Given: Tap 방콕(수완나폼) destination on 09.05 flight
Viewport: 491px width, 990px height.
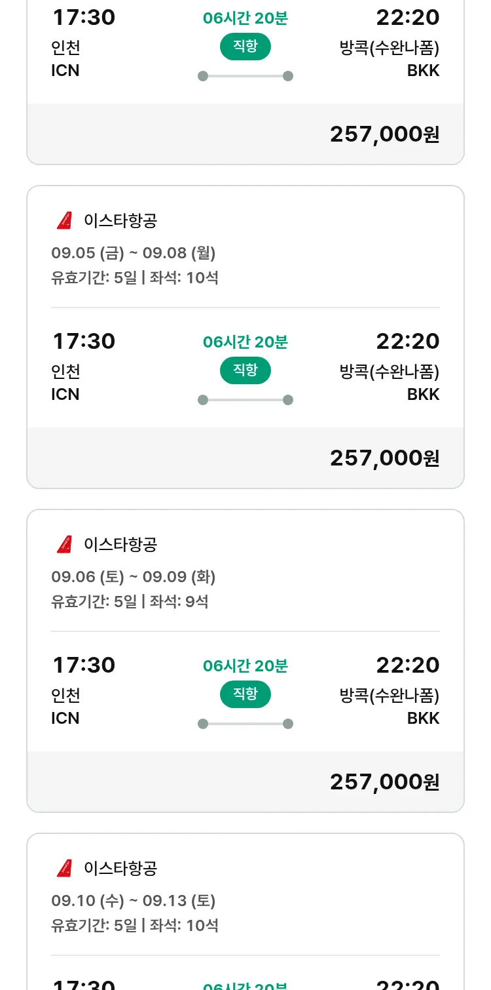Looking at the screenshot, I should [390, 372].
